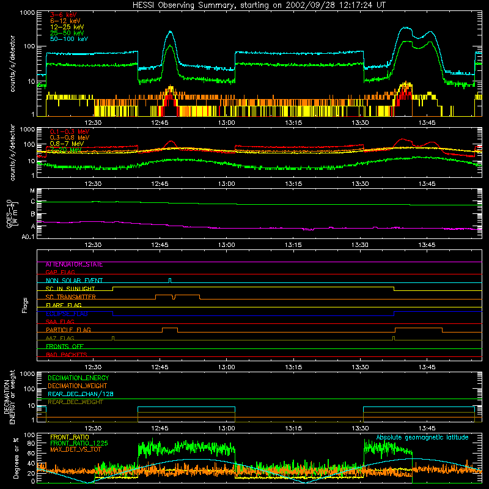Pick the cyan "50-100 keV" legend entry
The height and width of the screenshot is (489, 489).
69,39
